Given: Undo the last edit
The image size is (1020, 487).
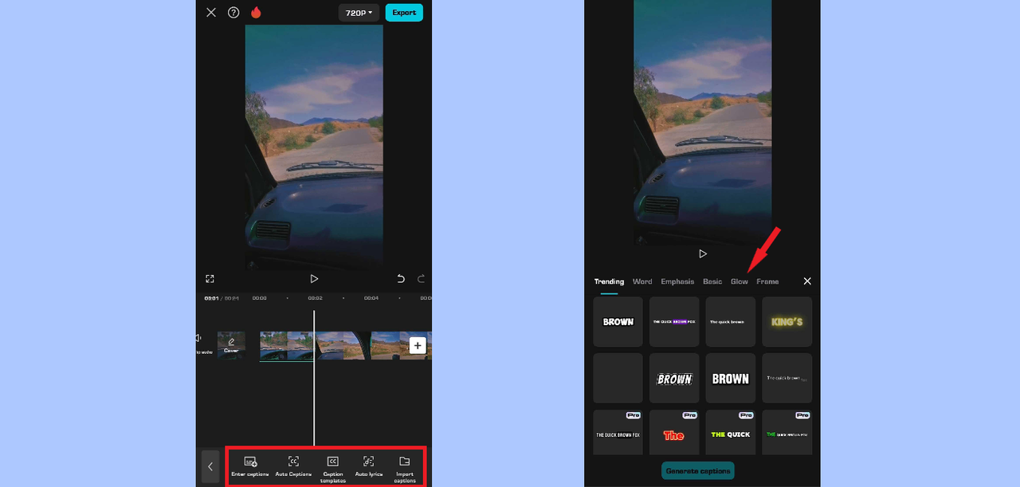Looking at the screenshot, I should (x=401, y=279).
